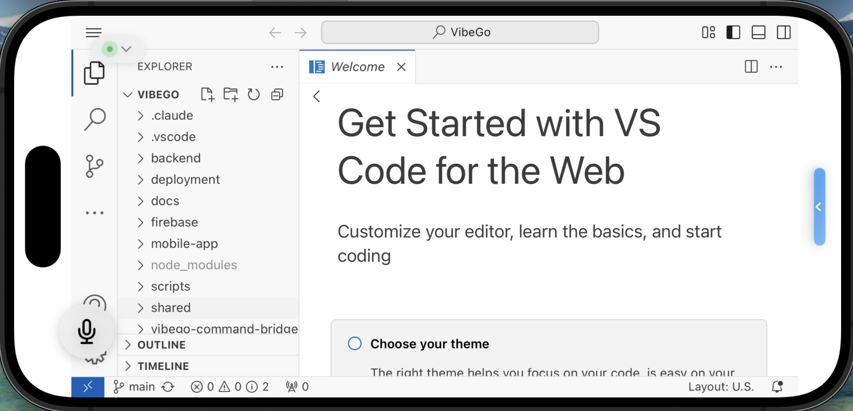Open the blue side handle arrow
This screenshot has width=853, height=411.
point(819,207)
